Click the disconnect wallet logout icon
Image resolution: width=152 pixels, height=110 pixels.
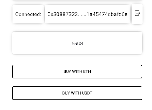point(137,13)
